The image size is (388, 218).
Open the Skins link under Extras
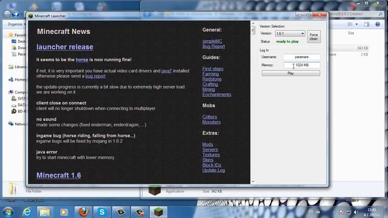point(207,160)
